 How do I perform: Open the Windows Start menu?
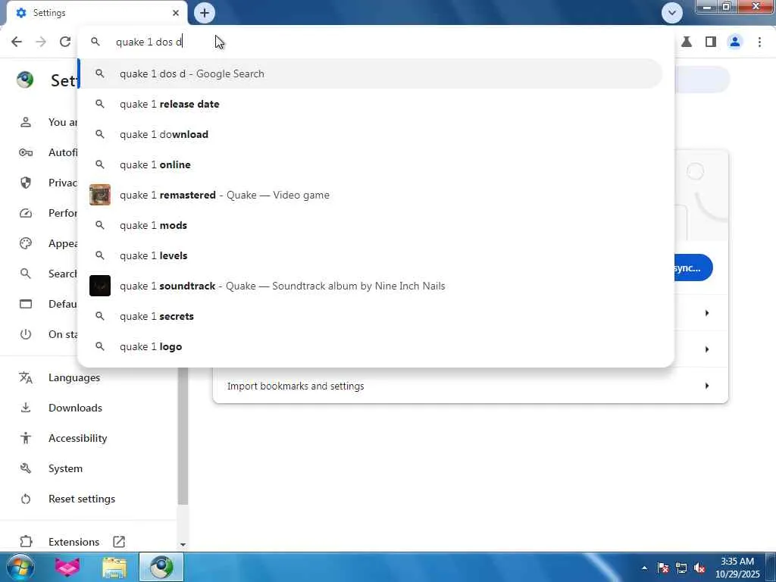click(x=20, y=567)
